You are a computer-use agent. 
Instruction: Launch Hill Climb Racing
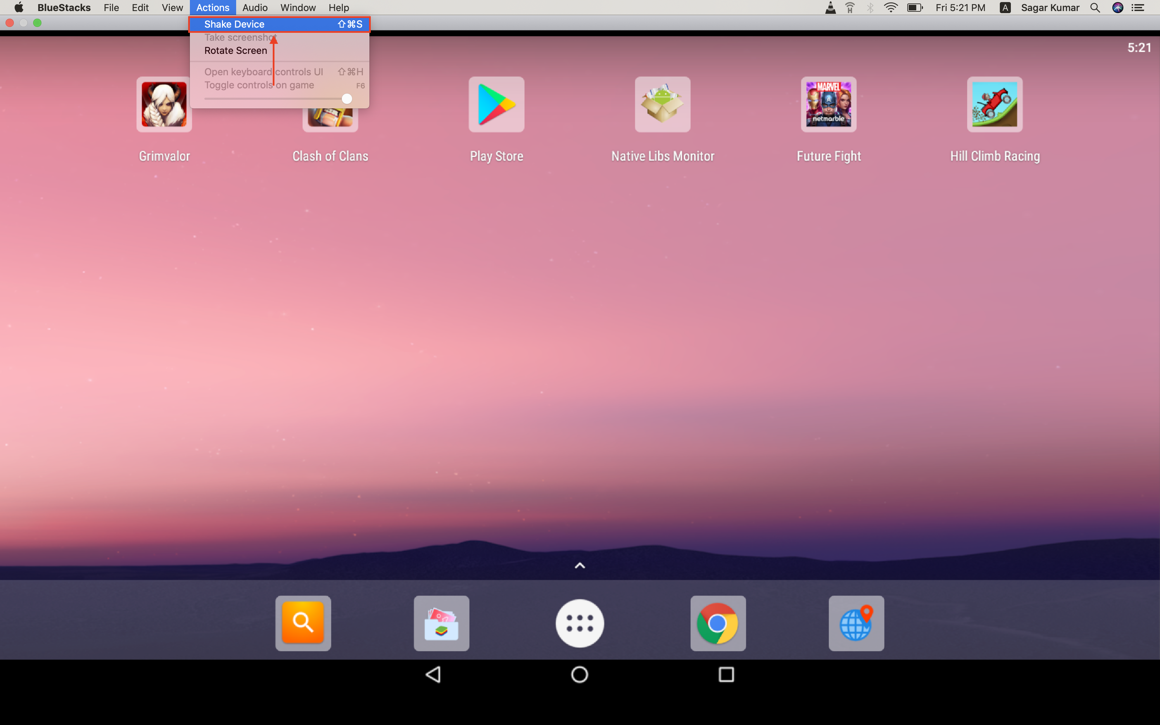pyautogui.click(x=994, y=104)
